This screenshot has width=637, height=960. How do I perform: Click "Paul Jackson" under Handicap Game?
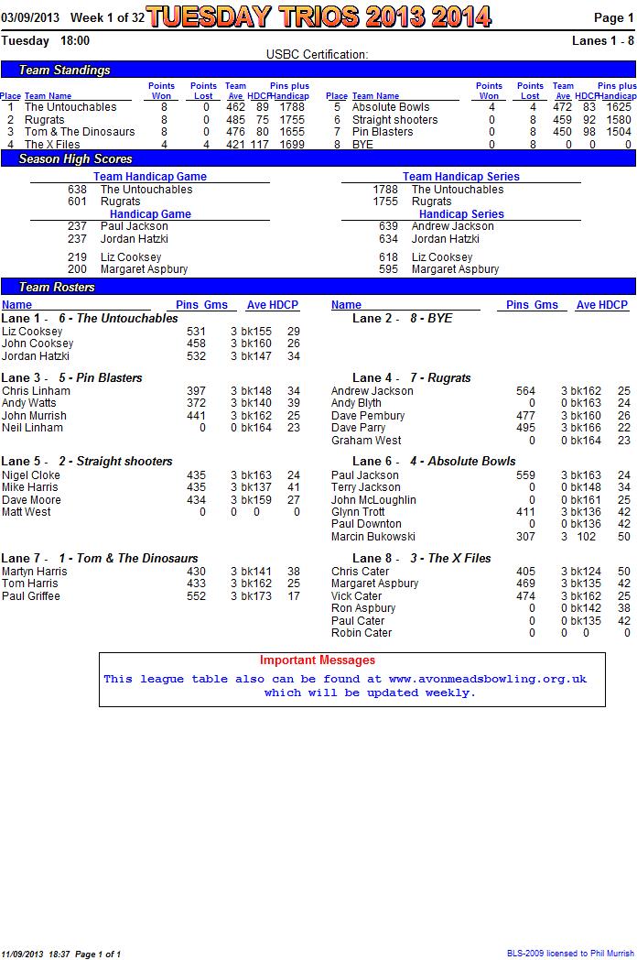pos(134,226)
